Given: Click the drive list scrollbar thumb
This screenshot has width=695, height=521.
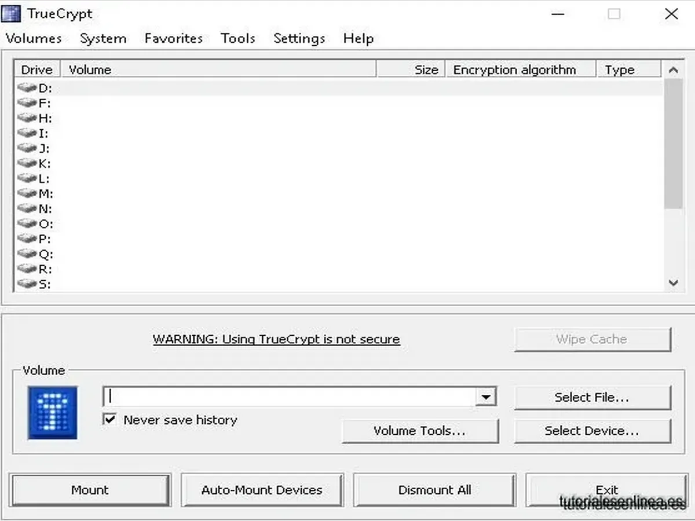Looking at the screenshot, I should pos(673,144).
